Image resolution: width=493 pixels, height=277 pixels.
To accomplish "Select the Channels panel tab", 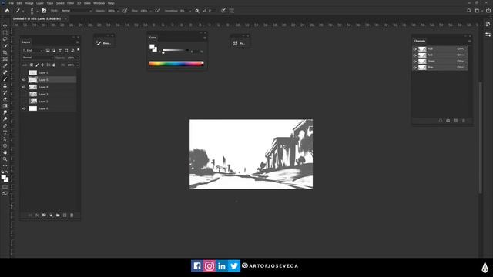I will (419, 41).
